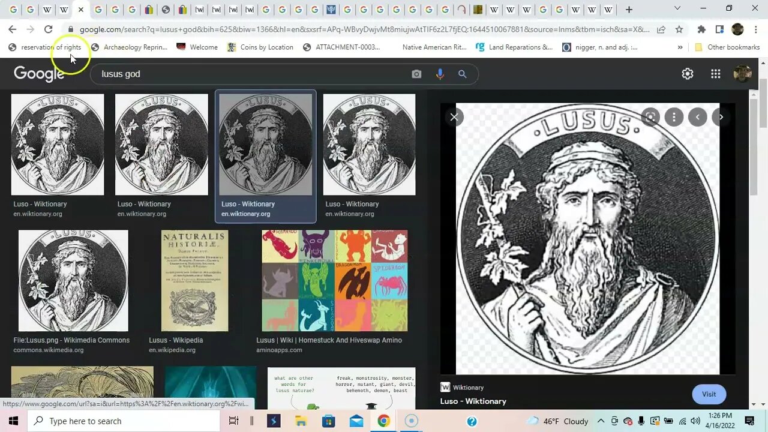Switch to the tab with blue crest favicon
Viewport: 768px width, 432px height.
330,10
